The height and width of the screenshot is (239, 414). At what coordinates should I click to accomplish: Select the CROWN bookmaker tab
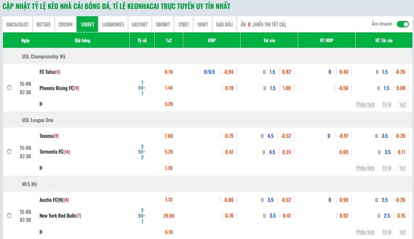(x=66, y=24)
